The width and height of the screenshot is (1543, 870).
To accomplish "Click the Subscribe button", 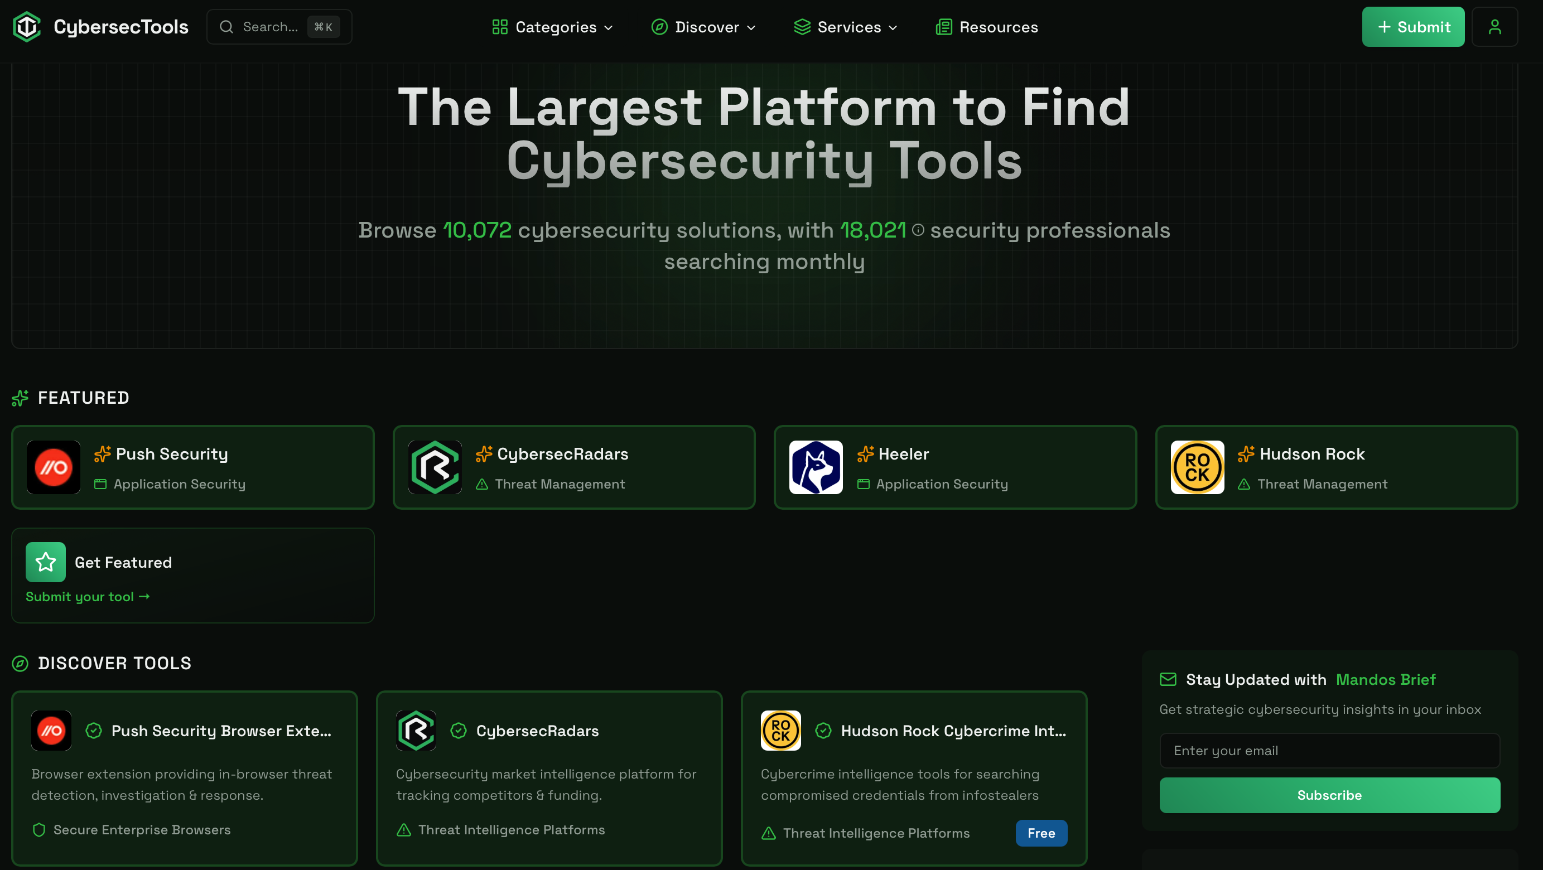I will coord(1329,795).
